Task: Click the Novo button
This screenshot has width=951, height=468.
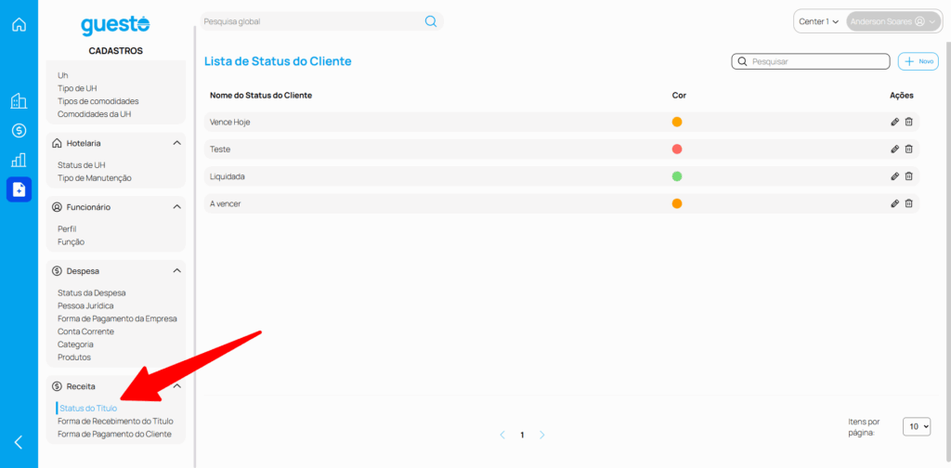Action: (918, 61)
